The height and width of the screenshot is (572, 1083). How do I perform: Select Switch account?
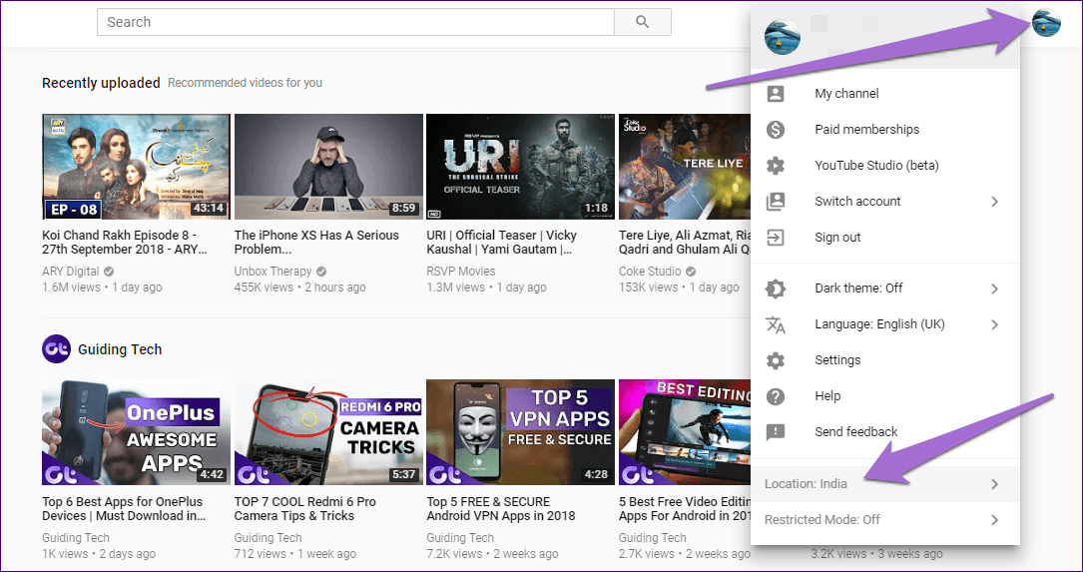[884, 201]
